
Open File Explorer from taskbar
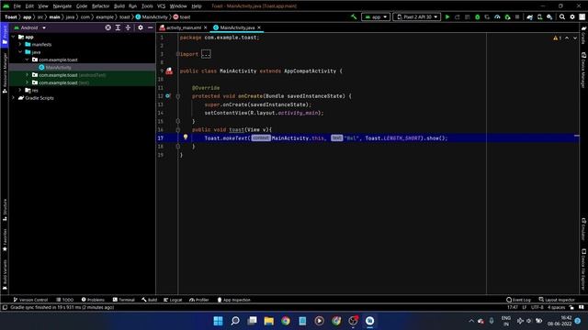pos(268,321)
